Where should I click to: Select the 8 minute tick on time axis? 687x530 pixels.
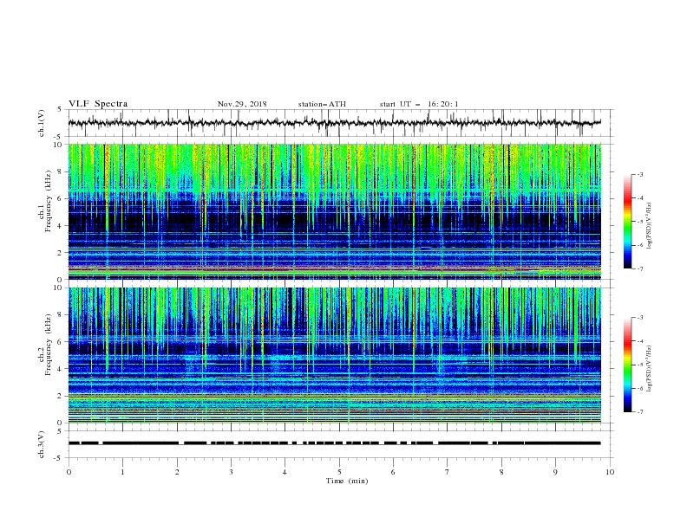point(501,472)
